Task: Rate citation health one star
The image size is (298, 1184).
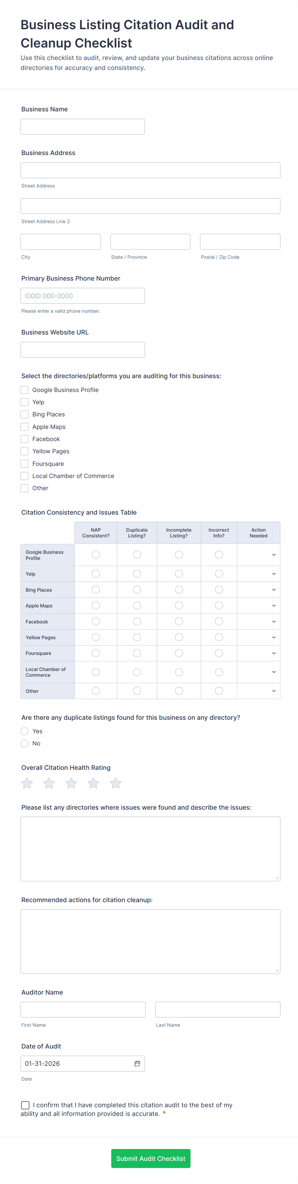Action: (27, 783)
